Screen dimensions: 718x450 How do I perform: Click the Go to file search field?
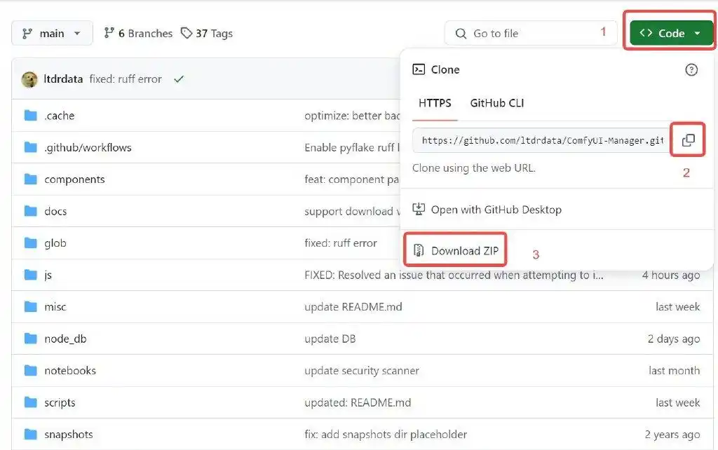pos(531,33)
